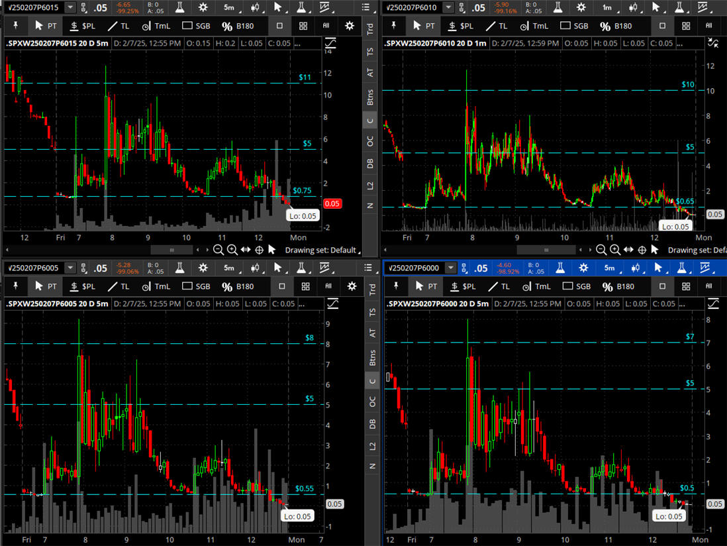Click horizontal scrollbar thumb under P6015 chart
Screen dimensions: 727x546
(172, 250)
